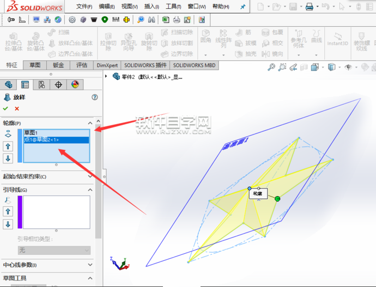Switch to FeatureManager design tree tab
Screen dimensions: 376x287
point(8,84)
